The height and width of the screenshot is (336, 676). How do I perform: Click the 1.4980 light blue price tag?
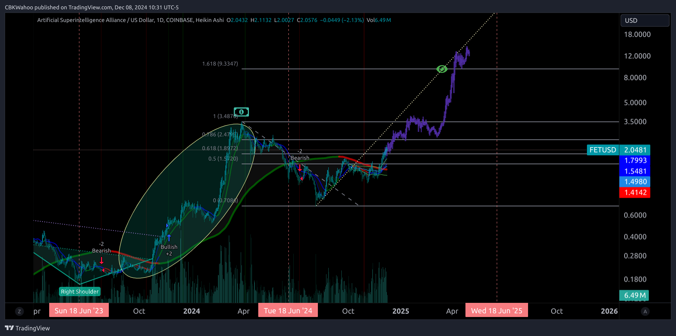pos(635,182)
